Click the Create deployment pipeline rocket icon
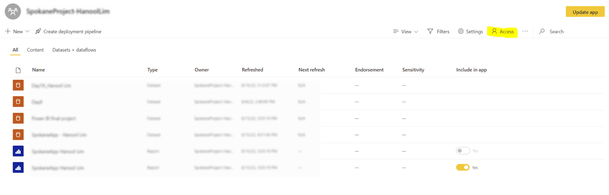Screen dimensions: 609x195 38,31
